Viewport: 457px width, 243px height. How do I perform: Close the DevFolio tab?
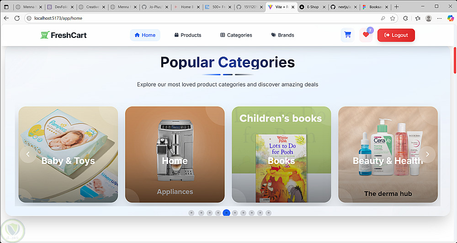72,7
